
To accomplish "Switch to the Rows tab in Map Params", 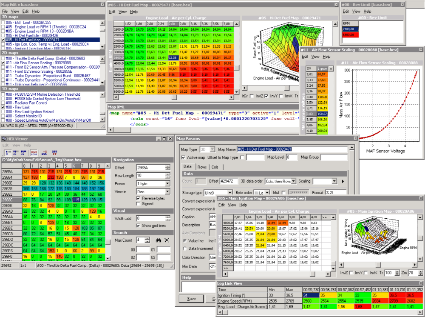I will click(x=201, y=167).
